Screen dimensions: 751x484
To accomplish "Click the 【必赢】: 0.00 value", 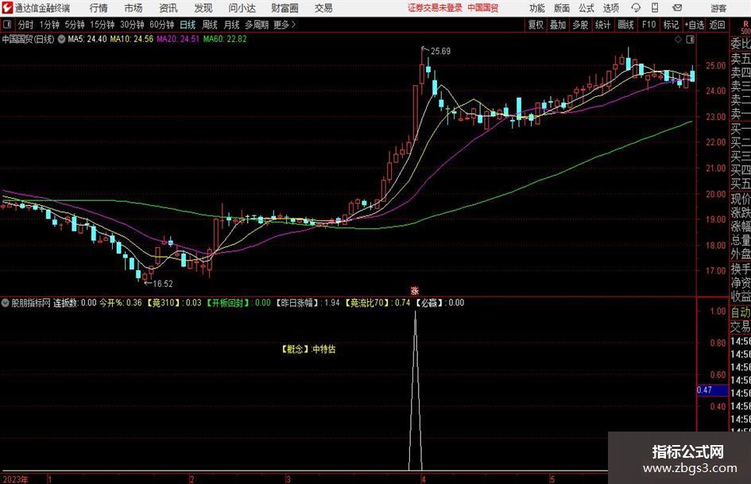I will [439, 303].
